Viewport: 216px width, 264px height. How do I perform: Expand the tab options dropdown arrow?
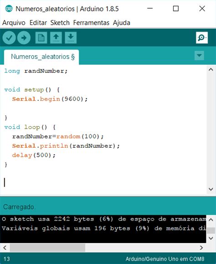(x=199, y=55)
